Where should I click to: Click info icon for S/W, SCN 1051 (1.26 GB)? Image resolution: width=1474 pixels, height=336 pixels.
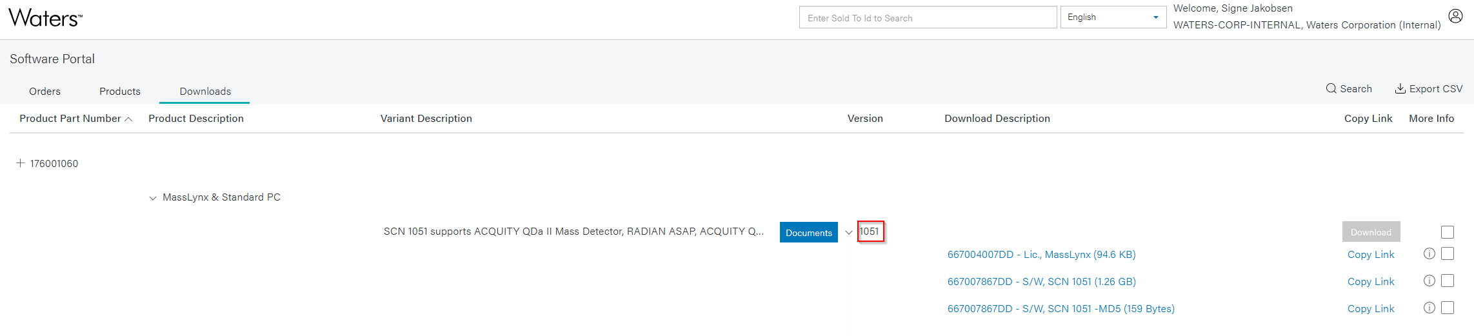(1429, 281)
